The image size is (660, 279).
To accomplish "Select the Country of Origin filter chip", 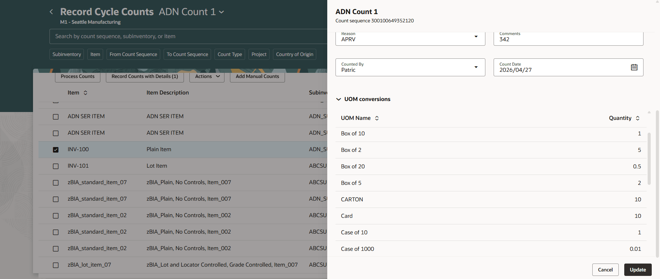I will (295, 54).
